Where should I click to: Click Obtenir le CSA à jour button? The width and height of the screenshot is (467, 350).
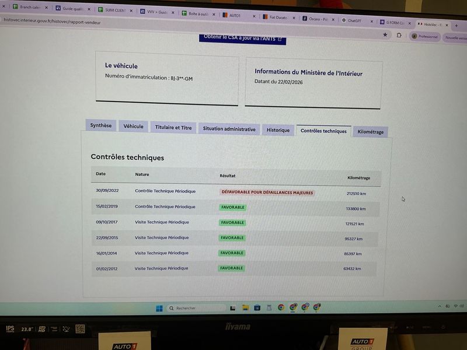(x=242, y=38)
